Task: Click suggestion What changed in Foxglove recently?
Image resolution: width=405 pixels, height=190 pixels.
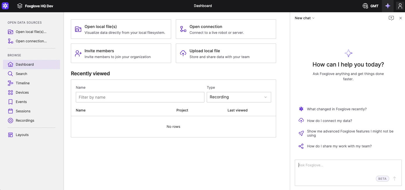Action: click(x=337, y=109)
